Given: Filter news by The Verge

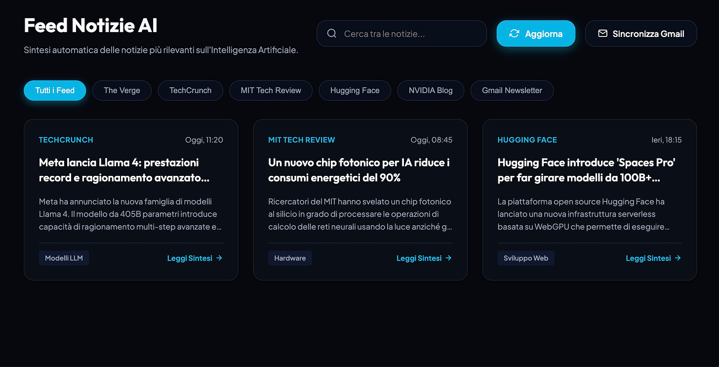Looking at the screenshot, I should point(122,90).
